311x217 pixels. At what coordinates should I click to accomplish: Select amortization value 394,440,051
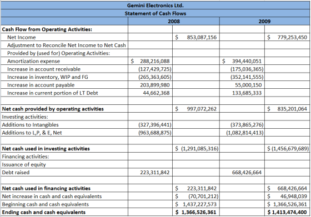(247, 61)
